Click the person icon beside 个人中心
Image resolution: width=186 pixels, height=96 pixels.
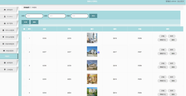click(x=5, y=16)
